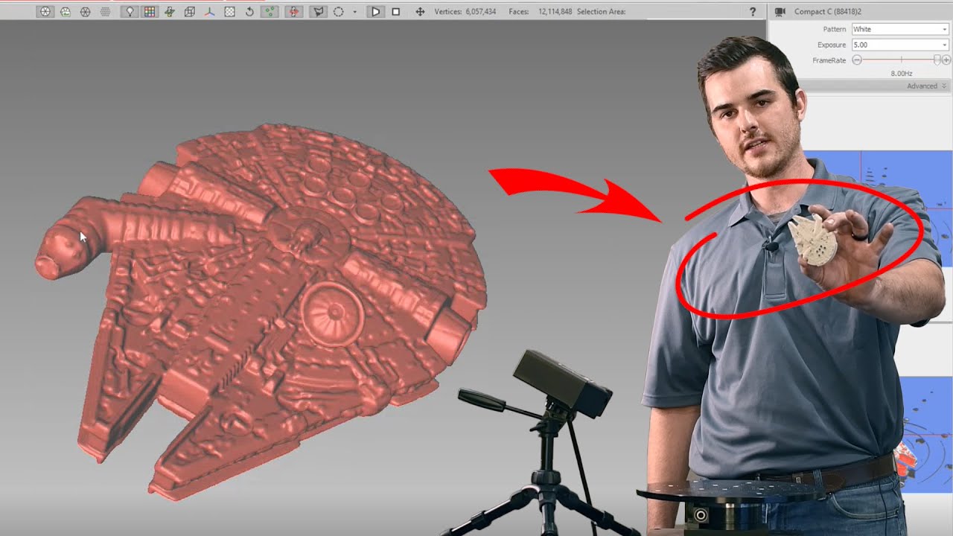The height and width of the screenshot is (536, 953).
Task: Open the selection tool dropdown arrow
Action: 354,12
